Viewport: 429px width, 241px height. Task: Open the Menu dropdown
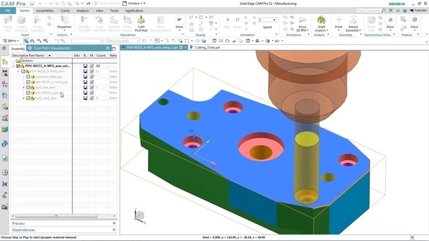(x=11, y=41)
